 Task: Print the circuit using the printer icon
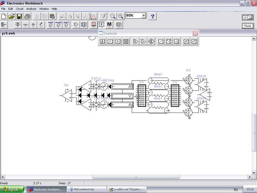(x=27, y=16)
